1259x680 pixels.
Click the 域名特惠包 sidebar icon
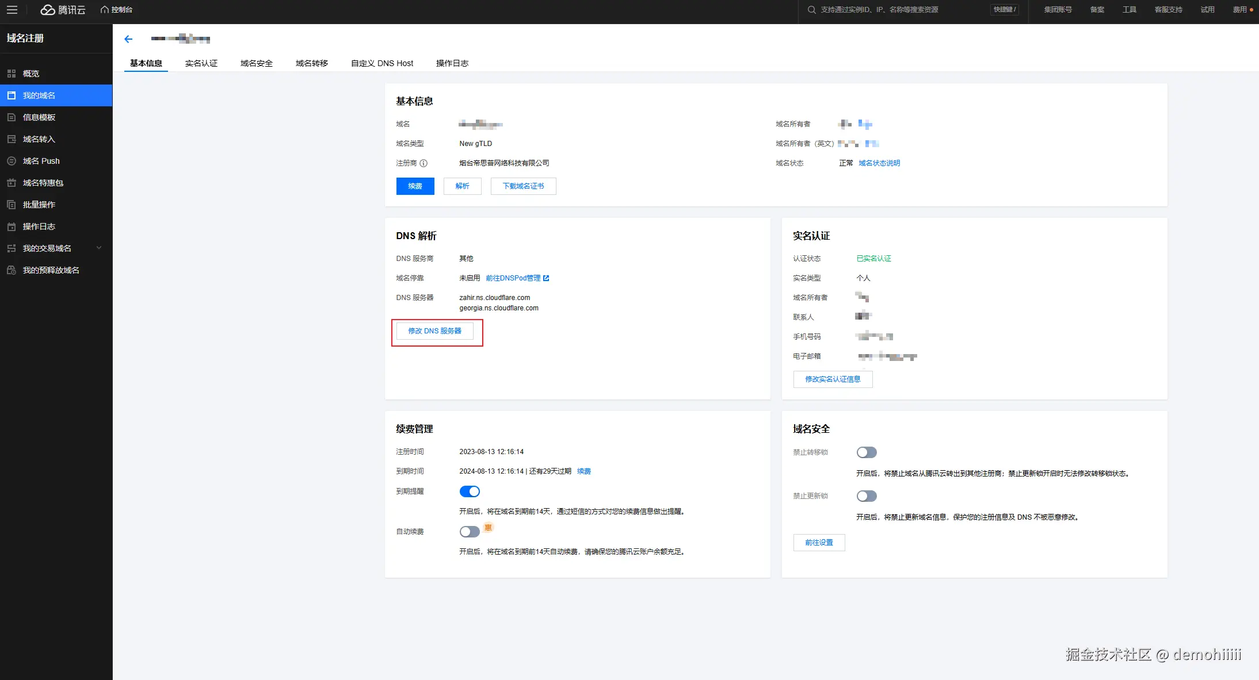pos(12,183)
